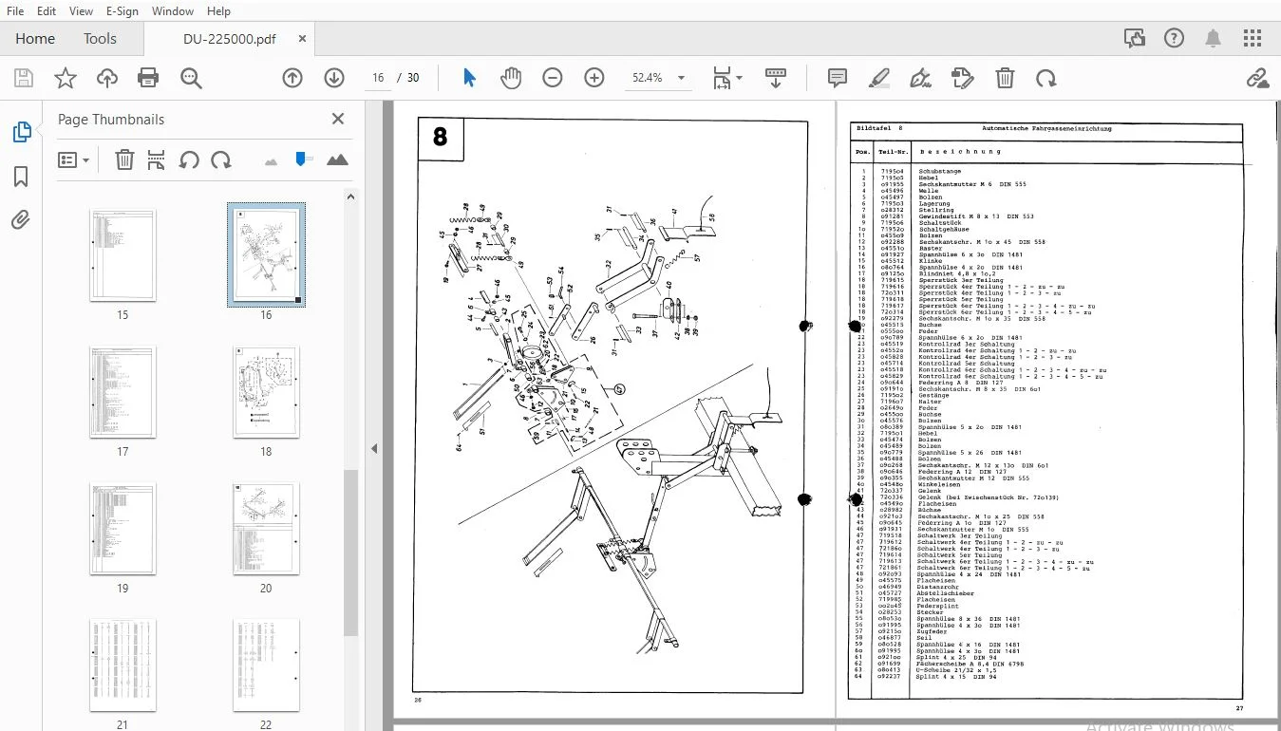Select page 22 thumbnail
The image size is (1281, 731).
coord(266,665)
